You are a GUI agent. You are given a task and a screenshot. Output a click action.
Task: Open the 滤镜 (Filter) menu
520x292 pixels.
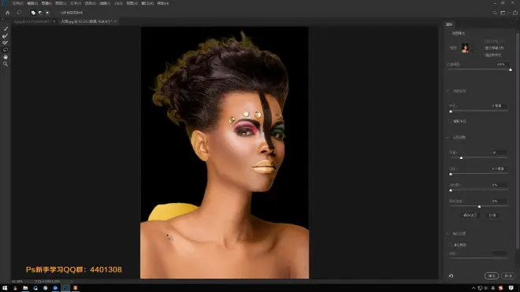(x=105, y=3)
